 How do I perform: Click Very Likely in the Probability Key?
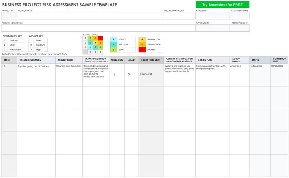[15, 49]
